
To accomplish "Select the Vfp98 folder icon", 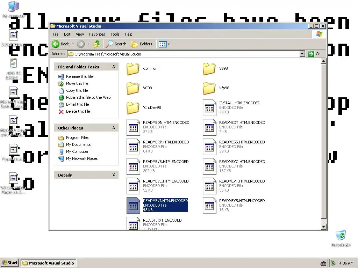I will (209, 88).
